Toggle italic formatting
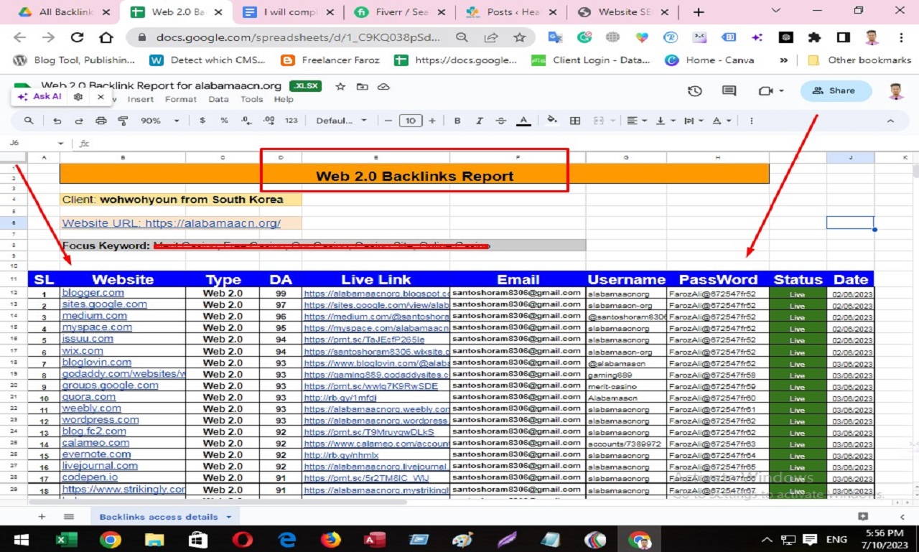 click(x=480, y=121)
